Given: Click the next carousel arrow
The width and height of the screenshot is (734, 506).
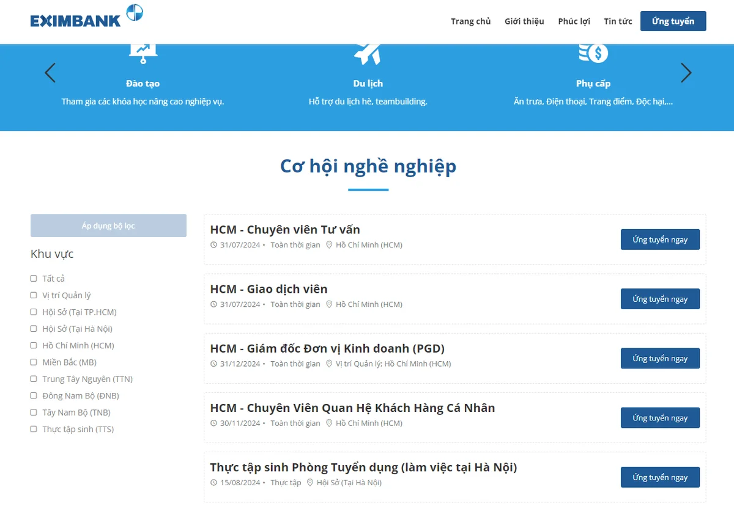Looking at the screenshot, I should (x=686, y=73).
